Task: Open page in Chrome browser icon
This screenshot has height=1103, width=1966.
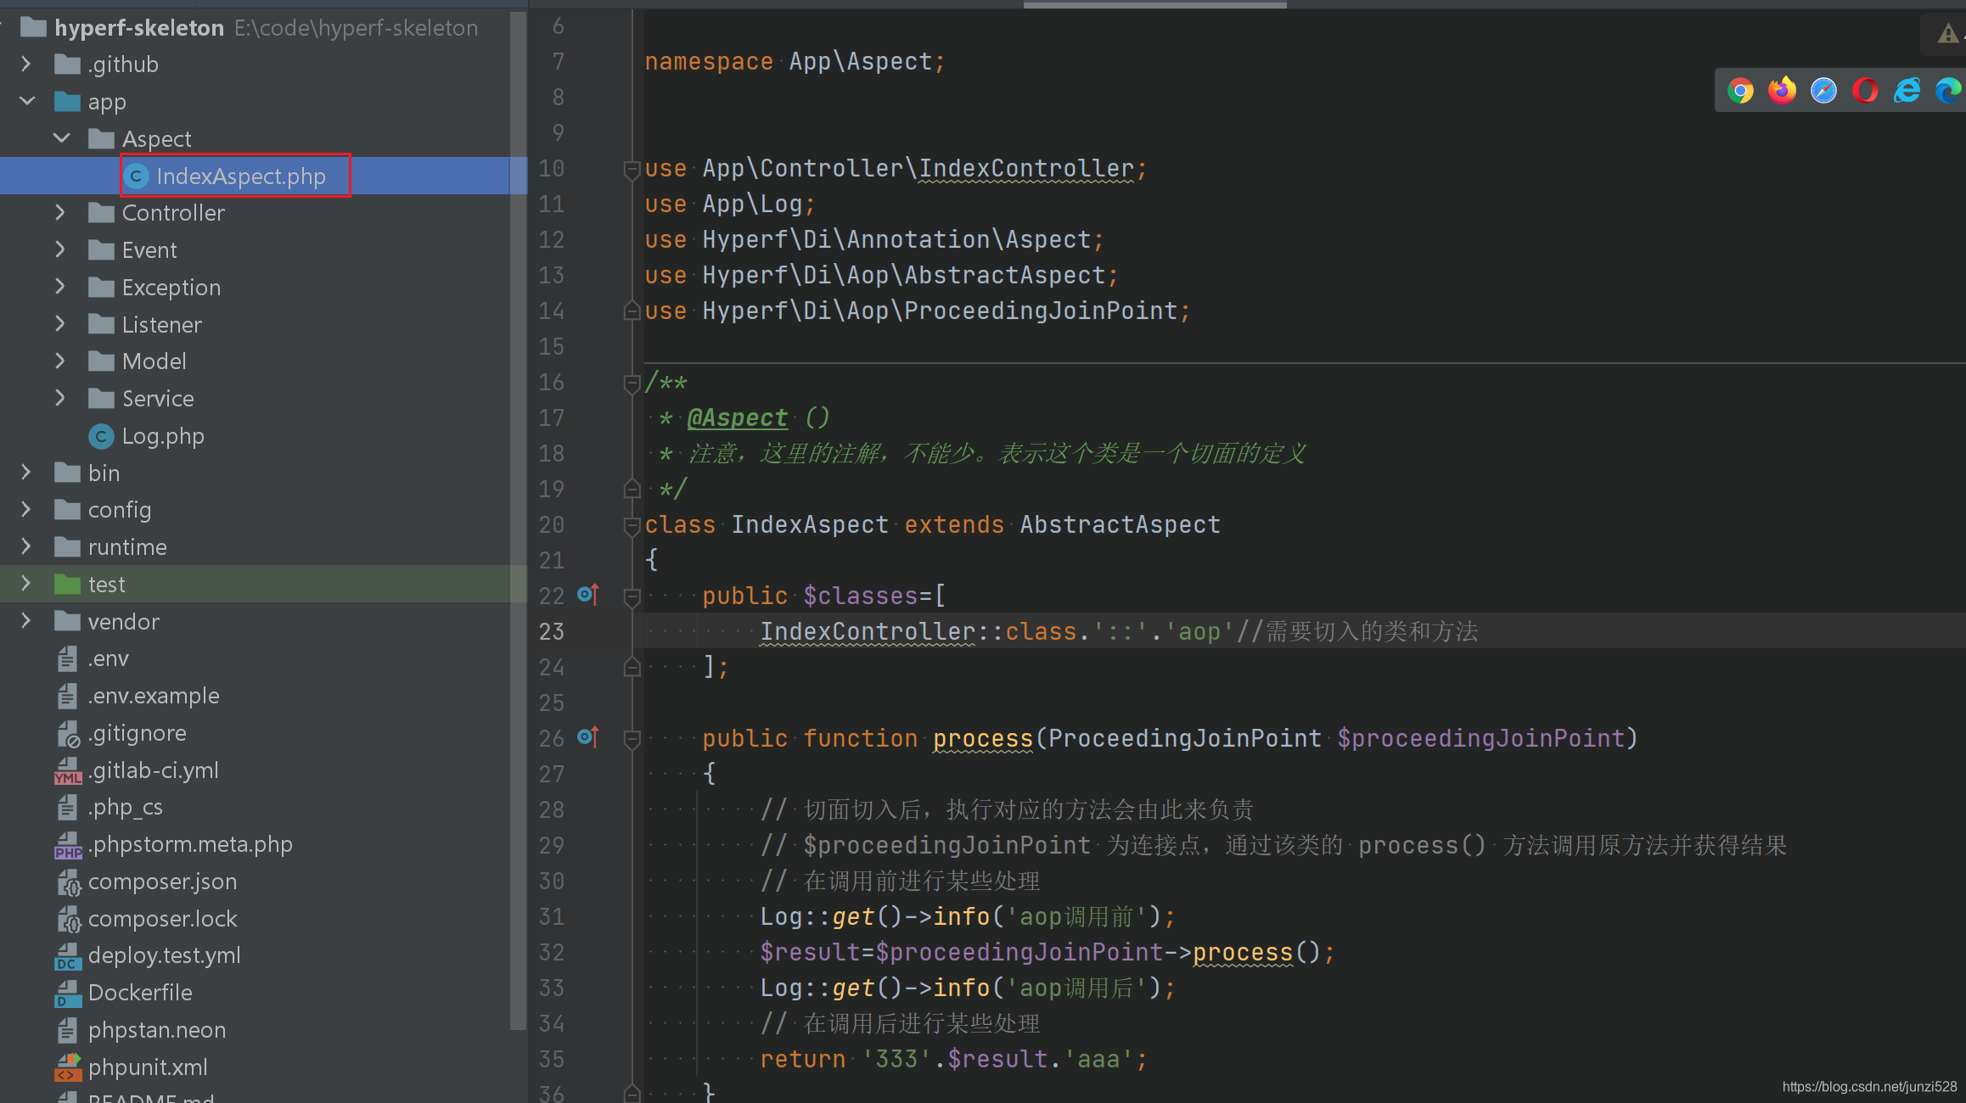Action: click(x=1740, y=91)
